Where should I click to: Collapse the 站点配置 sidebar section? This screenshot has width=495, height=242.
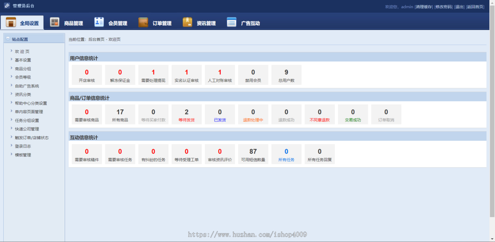click(8, 39)
